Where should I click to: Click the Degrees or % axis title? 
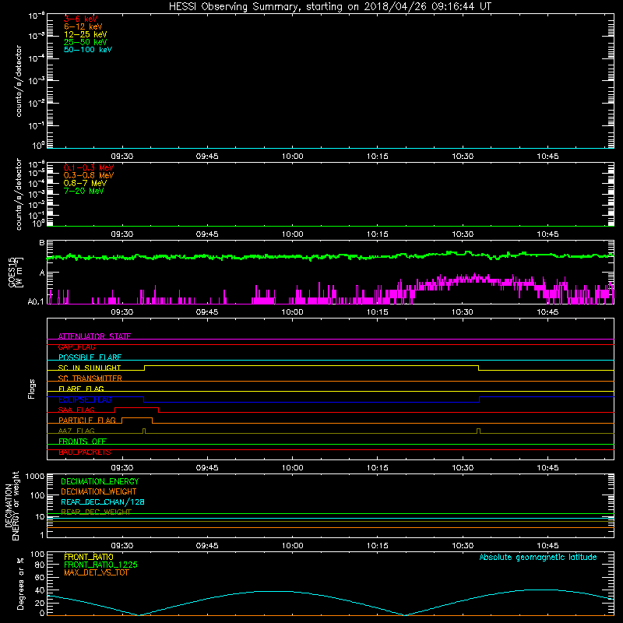[x=20, y=584]
